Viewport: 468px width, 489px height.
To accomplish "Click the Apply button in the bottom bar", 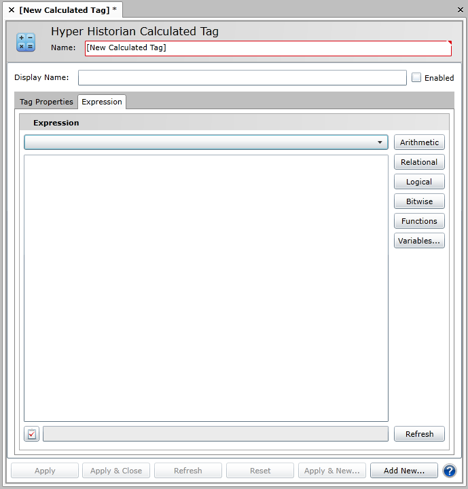I will (45, 471).
